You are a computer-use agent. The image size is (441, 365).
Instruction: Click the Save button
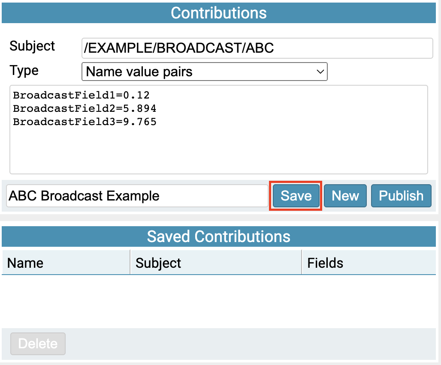click(296, 196)
